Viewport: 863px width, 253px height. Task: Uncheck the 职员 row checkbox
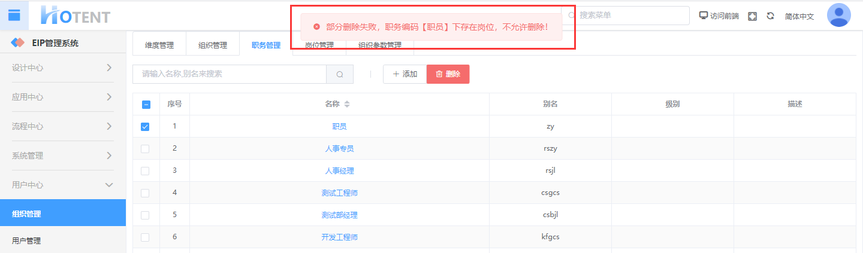click(145, 127)
